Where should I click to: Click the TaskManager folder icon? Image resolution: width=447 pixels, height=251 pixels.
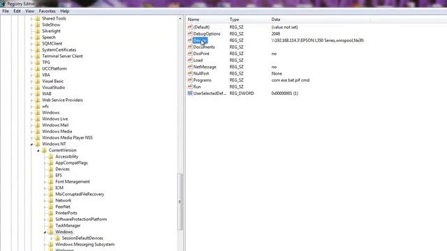51,225
